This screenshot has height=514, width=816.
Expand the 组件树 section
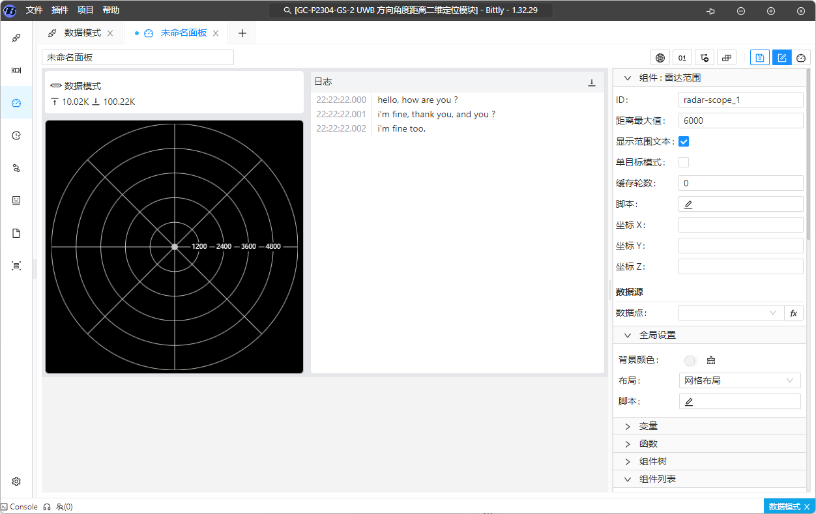[x=652, y=461]
